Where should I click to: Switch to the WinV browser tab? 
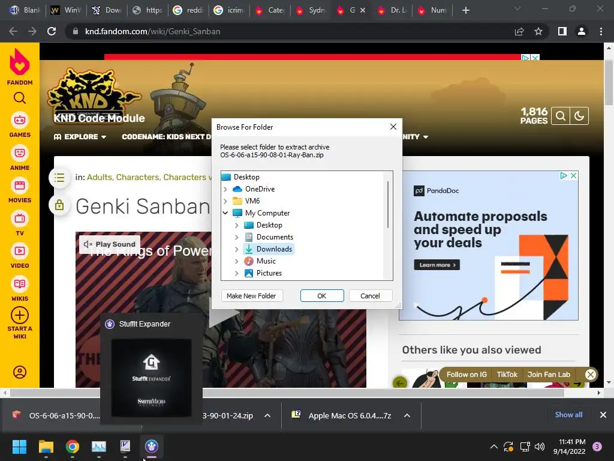pos(67,10)
